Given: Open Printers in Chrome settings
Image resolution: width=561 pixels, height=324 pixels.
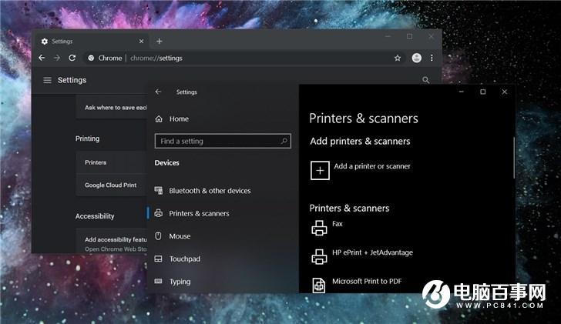Looking at the screenshot, I should (111, 162).
